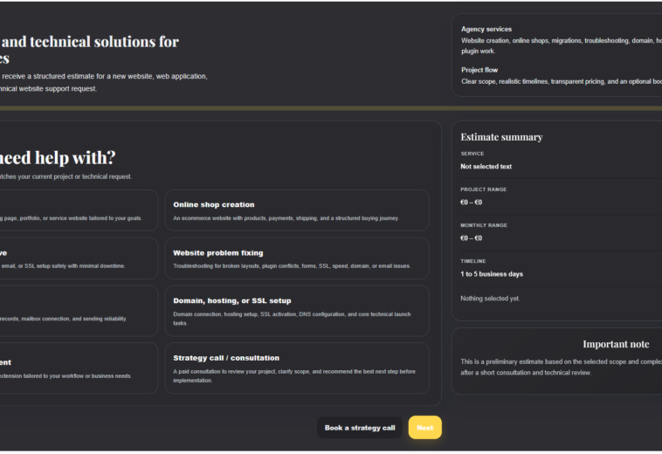Click the Estimate summary heading
662x454 pixels.
click(x=501, y=137)
